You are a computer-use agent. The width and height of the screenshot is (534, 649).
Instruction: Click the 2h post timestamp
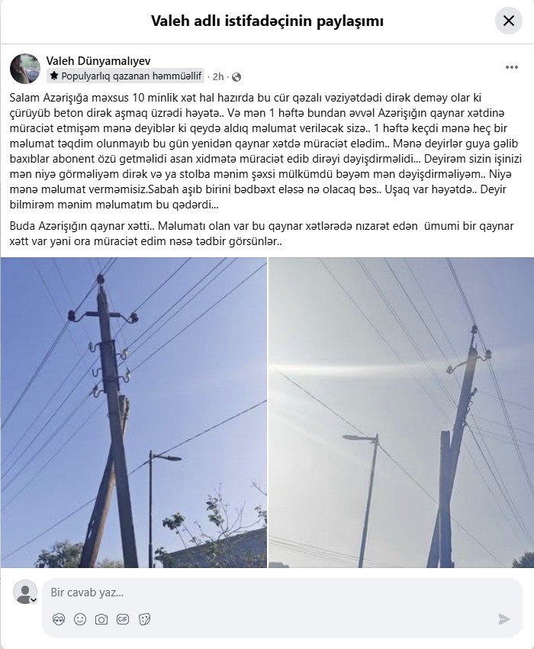pyautogui.click(x=218, y=76)
